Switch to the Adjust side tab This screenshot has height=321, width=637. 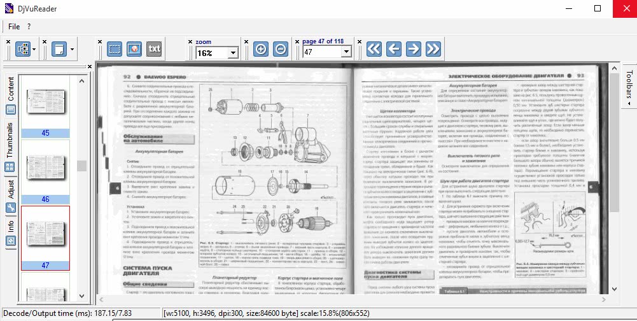pos(11,190)
